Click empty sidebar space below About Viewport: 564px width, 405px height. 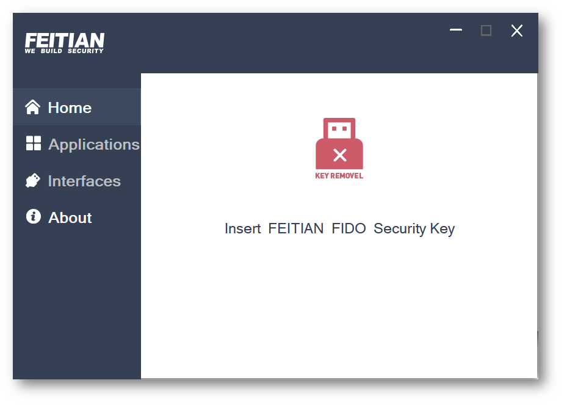click(76, 299)
